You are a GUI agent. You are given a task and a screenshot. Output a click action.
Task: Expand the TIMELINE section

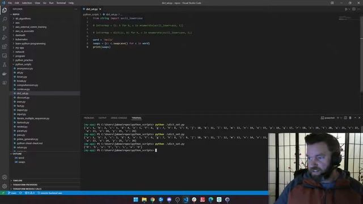(18, 181)
